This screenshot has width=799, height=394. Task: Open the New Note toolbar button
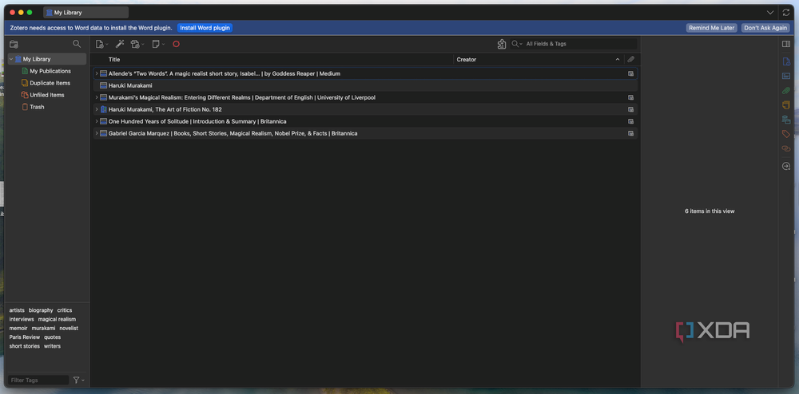[x=158, y=44]
